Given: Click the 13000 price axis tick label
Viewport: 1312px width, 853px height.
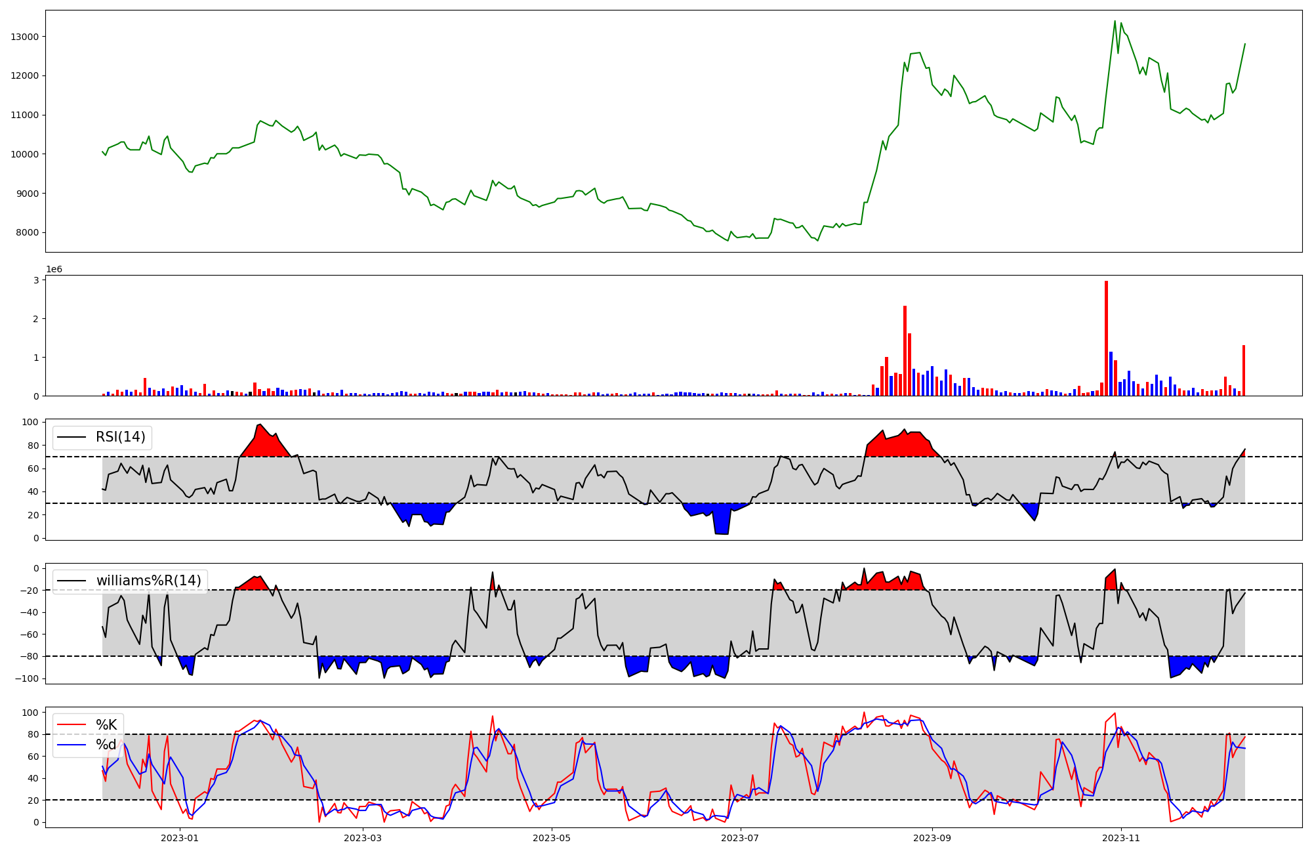Looking at the screenshot, I should pos(25,37).
